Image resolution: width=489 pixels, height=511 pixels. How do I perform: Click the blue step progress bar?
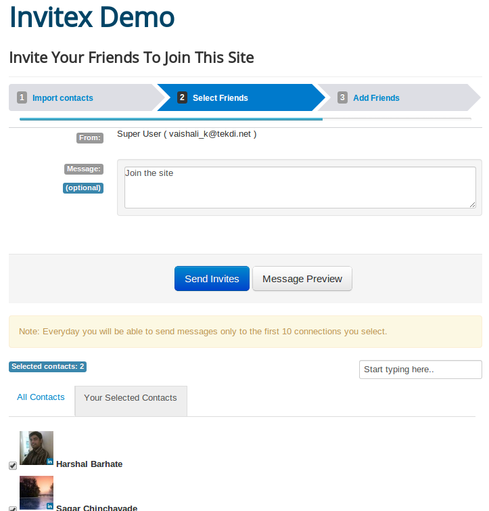tap(170, 119)
